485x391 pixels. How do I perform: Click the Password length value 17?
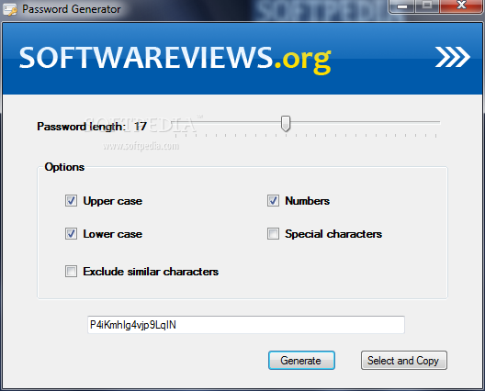point(141,127)
